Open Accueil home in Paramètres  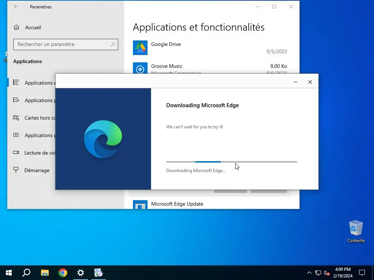point(27,27)
